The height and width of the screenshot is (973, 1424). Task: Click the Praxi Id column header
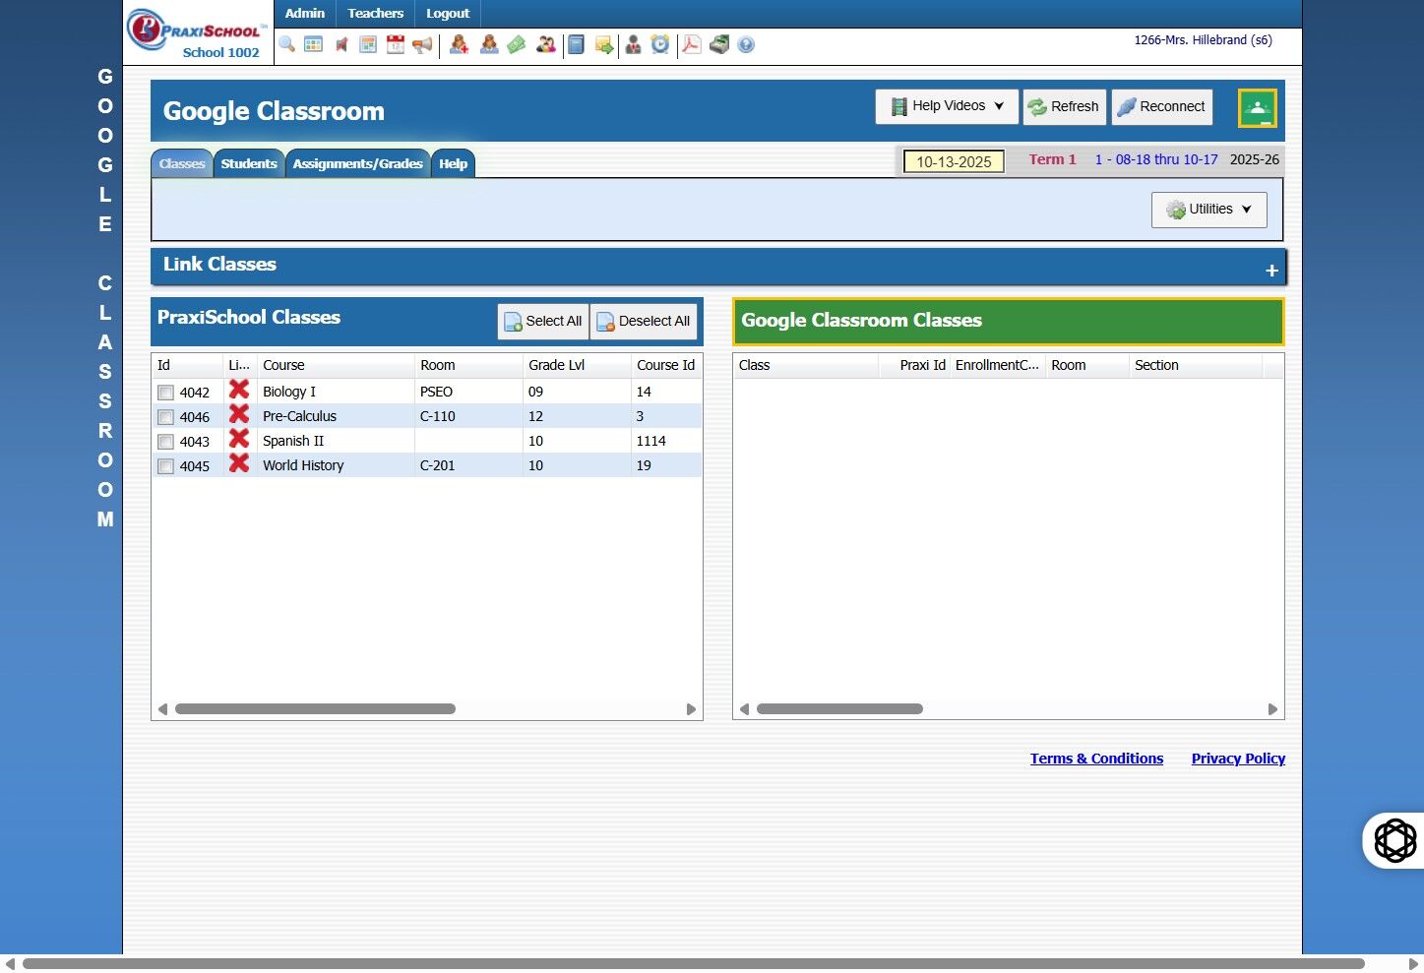914,365
